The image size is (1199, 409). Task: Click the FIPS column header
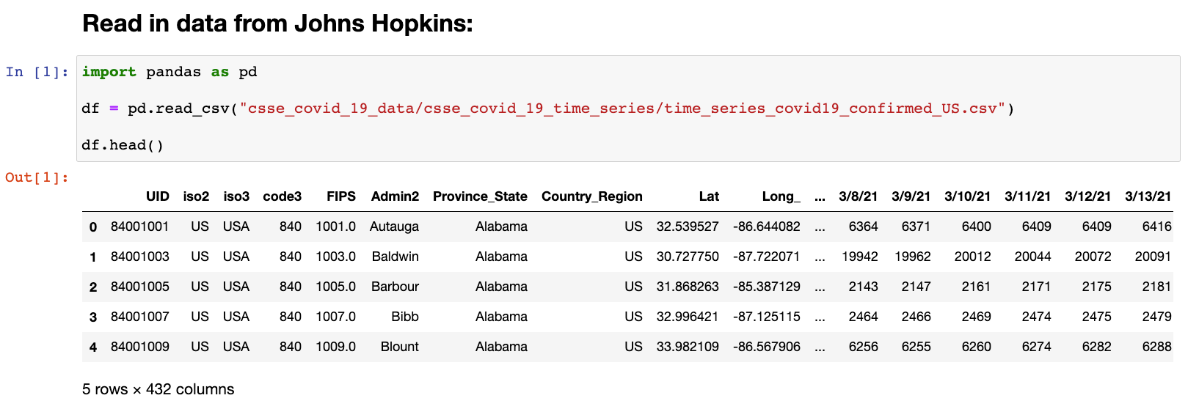click(341, 196)
